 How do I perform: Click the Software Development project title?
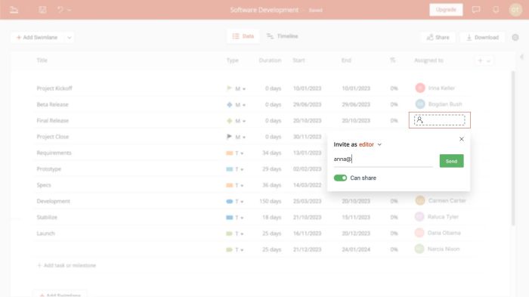click(264, 10)
